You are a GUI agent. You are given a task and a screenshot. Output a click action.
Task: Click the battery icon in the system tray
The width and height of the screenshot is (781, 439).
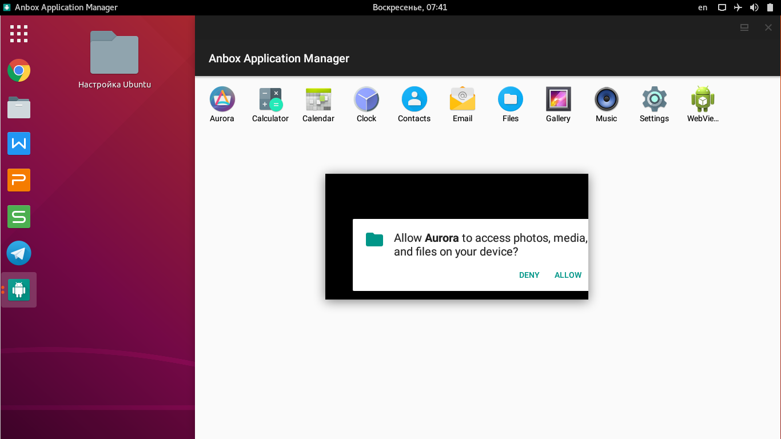point(769,7)
